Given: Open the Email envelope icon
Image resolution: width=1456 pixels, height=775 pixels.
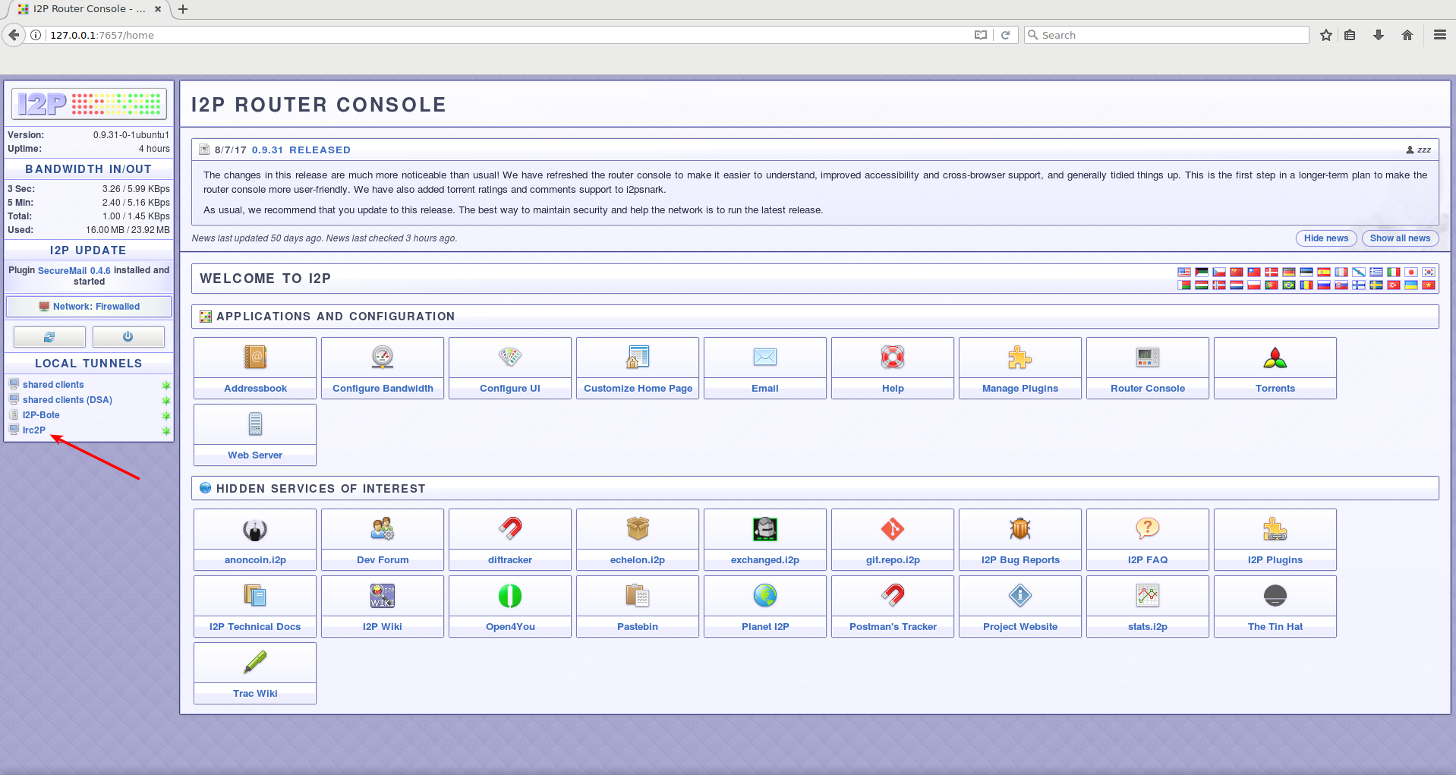Looking at the screenshot, I should click(764, 358).
